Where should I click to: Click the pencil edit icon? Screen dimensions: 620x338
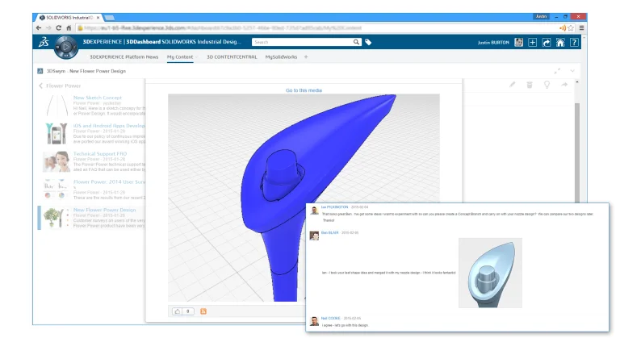[512, 85]
